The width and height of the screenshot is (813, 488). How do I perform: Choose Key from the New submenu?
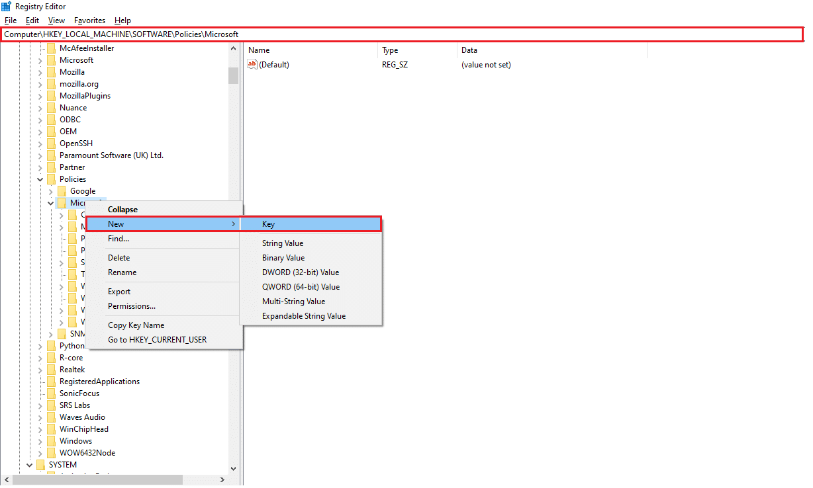(268, 224)
